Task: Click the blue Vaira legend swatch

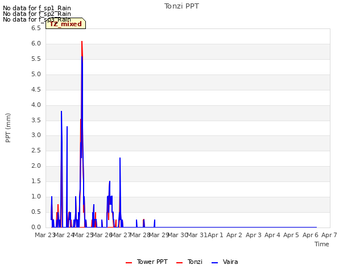Action: (215, 263)
